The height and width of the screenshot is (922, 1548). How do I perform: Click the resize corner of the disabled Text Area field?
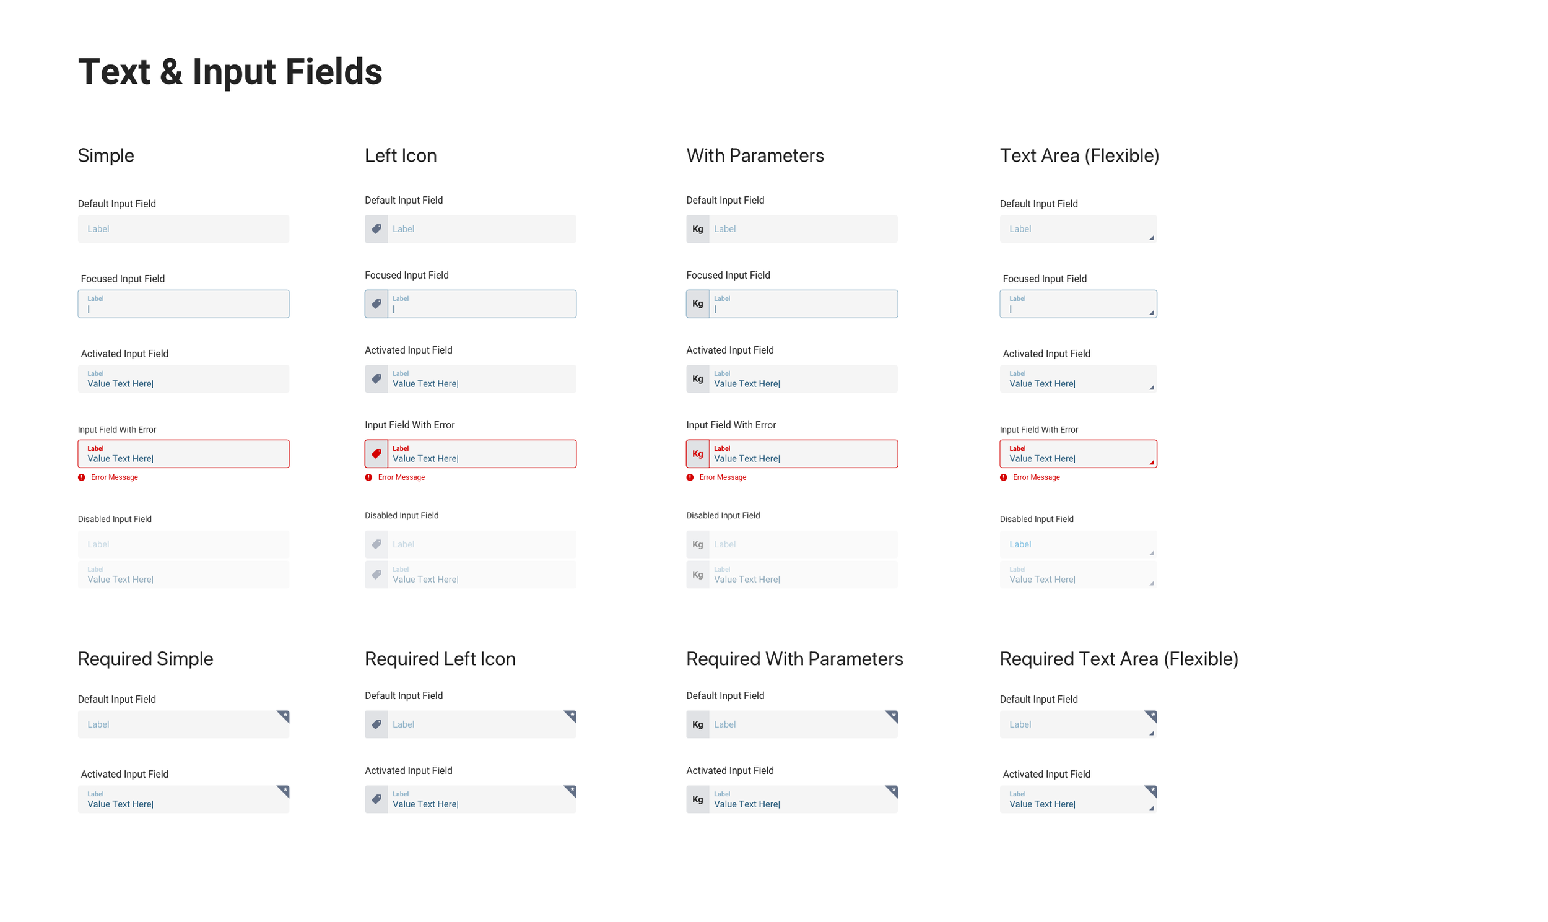(x=1152, y=552)
